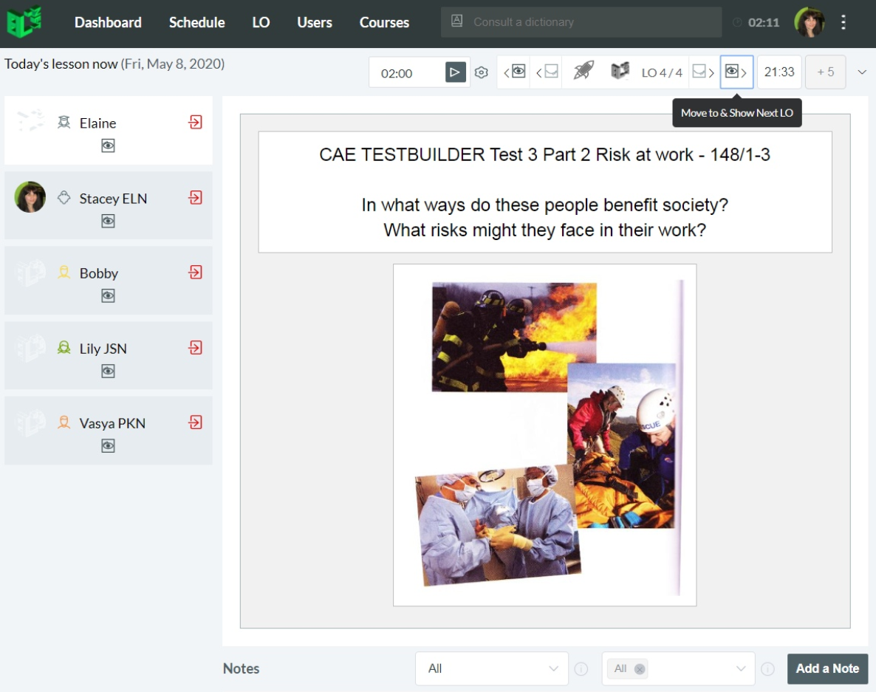
Task: Click Elaine's role icon
Action: coord(64,123)
